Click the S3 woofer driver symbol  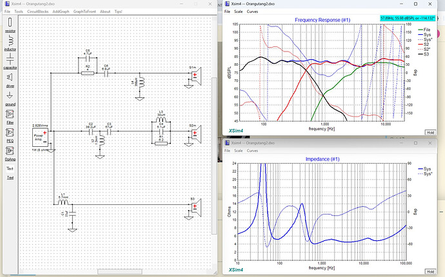[x=196, y=208]
